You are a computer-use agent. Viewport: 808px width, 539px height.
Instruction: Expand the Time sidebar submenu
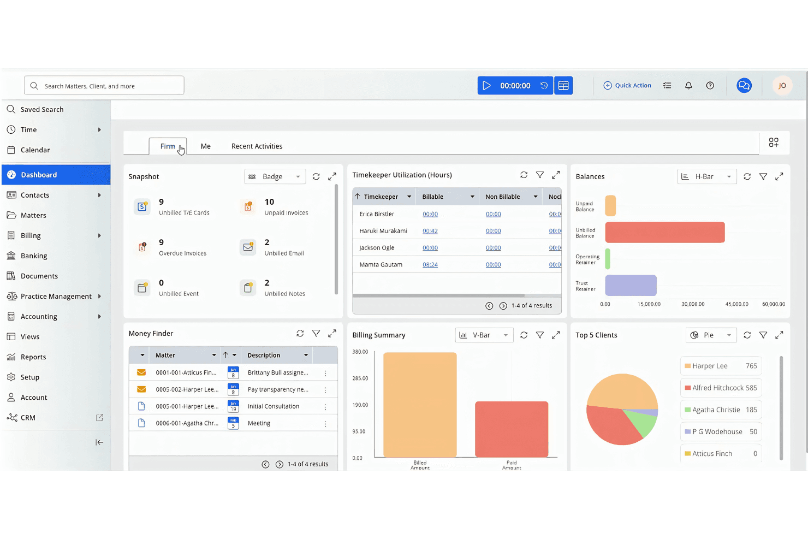tap(99, 130)
